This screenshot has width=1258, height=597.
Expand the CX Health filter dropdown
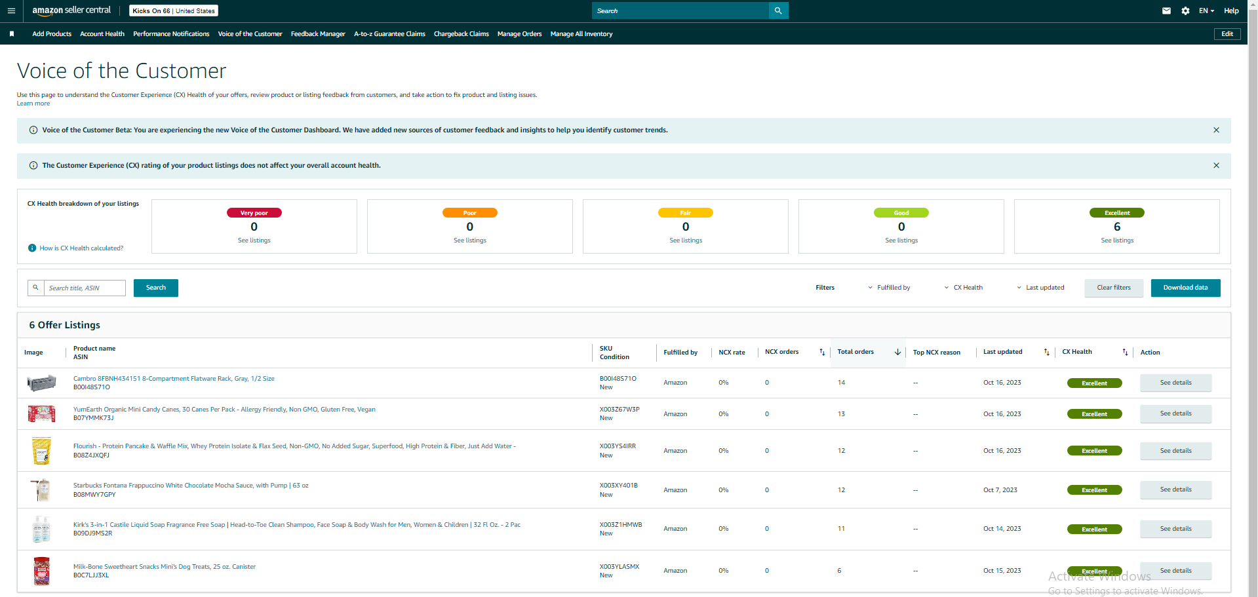click(963, 288)
